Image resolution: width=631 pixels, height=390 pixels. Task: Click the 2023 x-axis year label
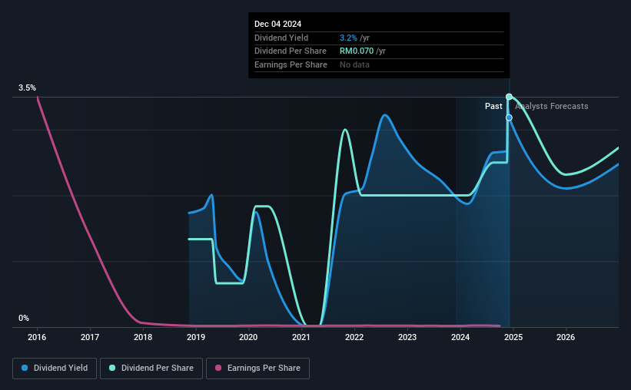[407, 337]
